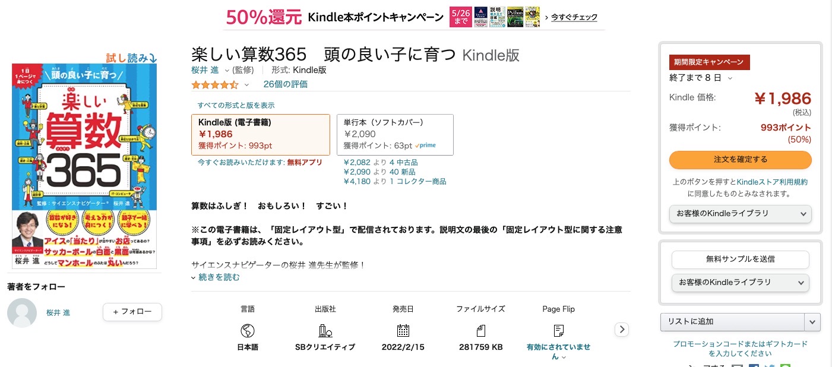832x367 pixels.
Task: Click the 注文を確定する button
Action: [740, 160]
